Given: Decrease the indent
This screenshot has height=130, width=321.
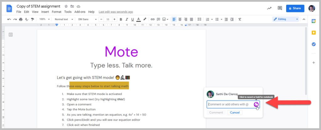Looking at the screenshot, I should coord(226,19).
